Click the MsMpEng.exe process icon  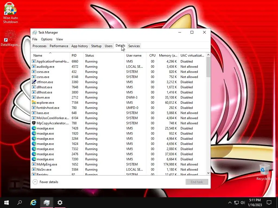point(34,164)
